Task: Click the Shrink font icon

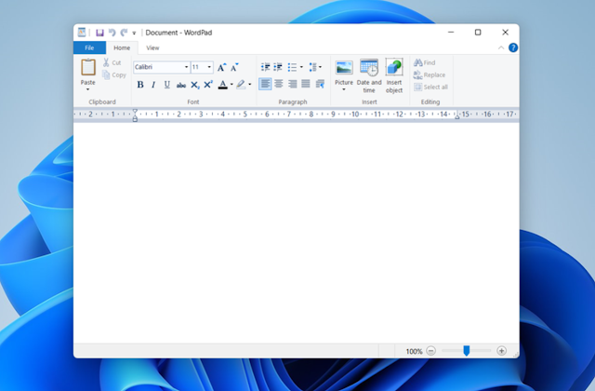Action: coord(234,67)
